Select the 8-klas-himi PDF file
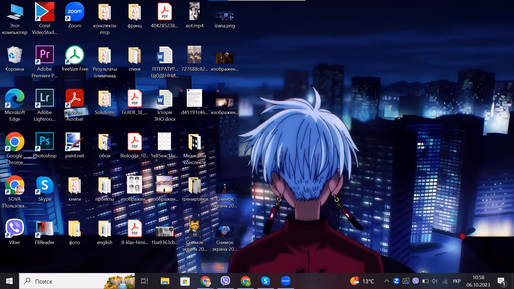 point(135,232)
